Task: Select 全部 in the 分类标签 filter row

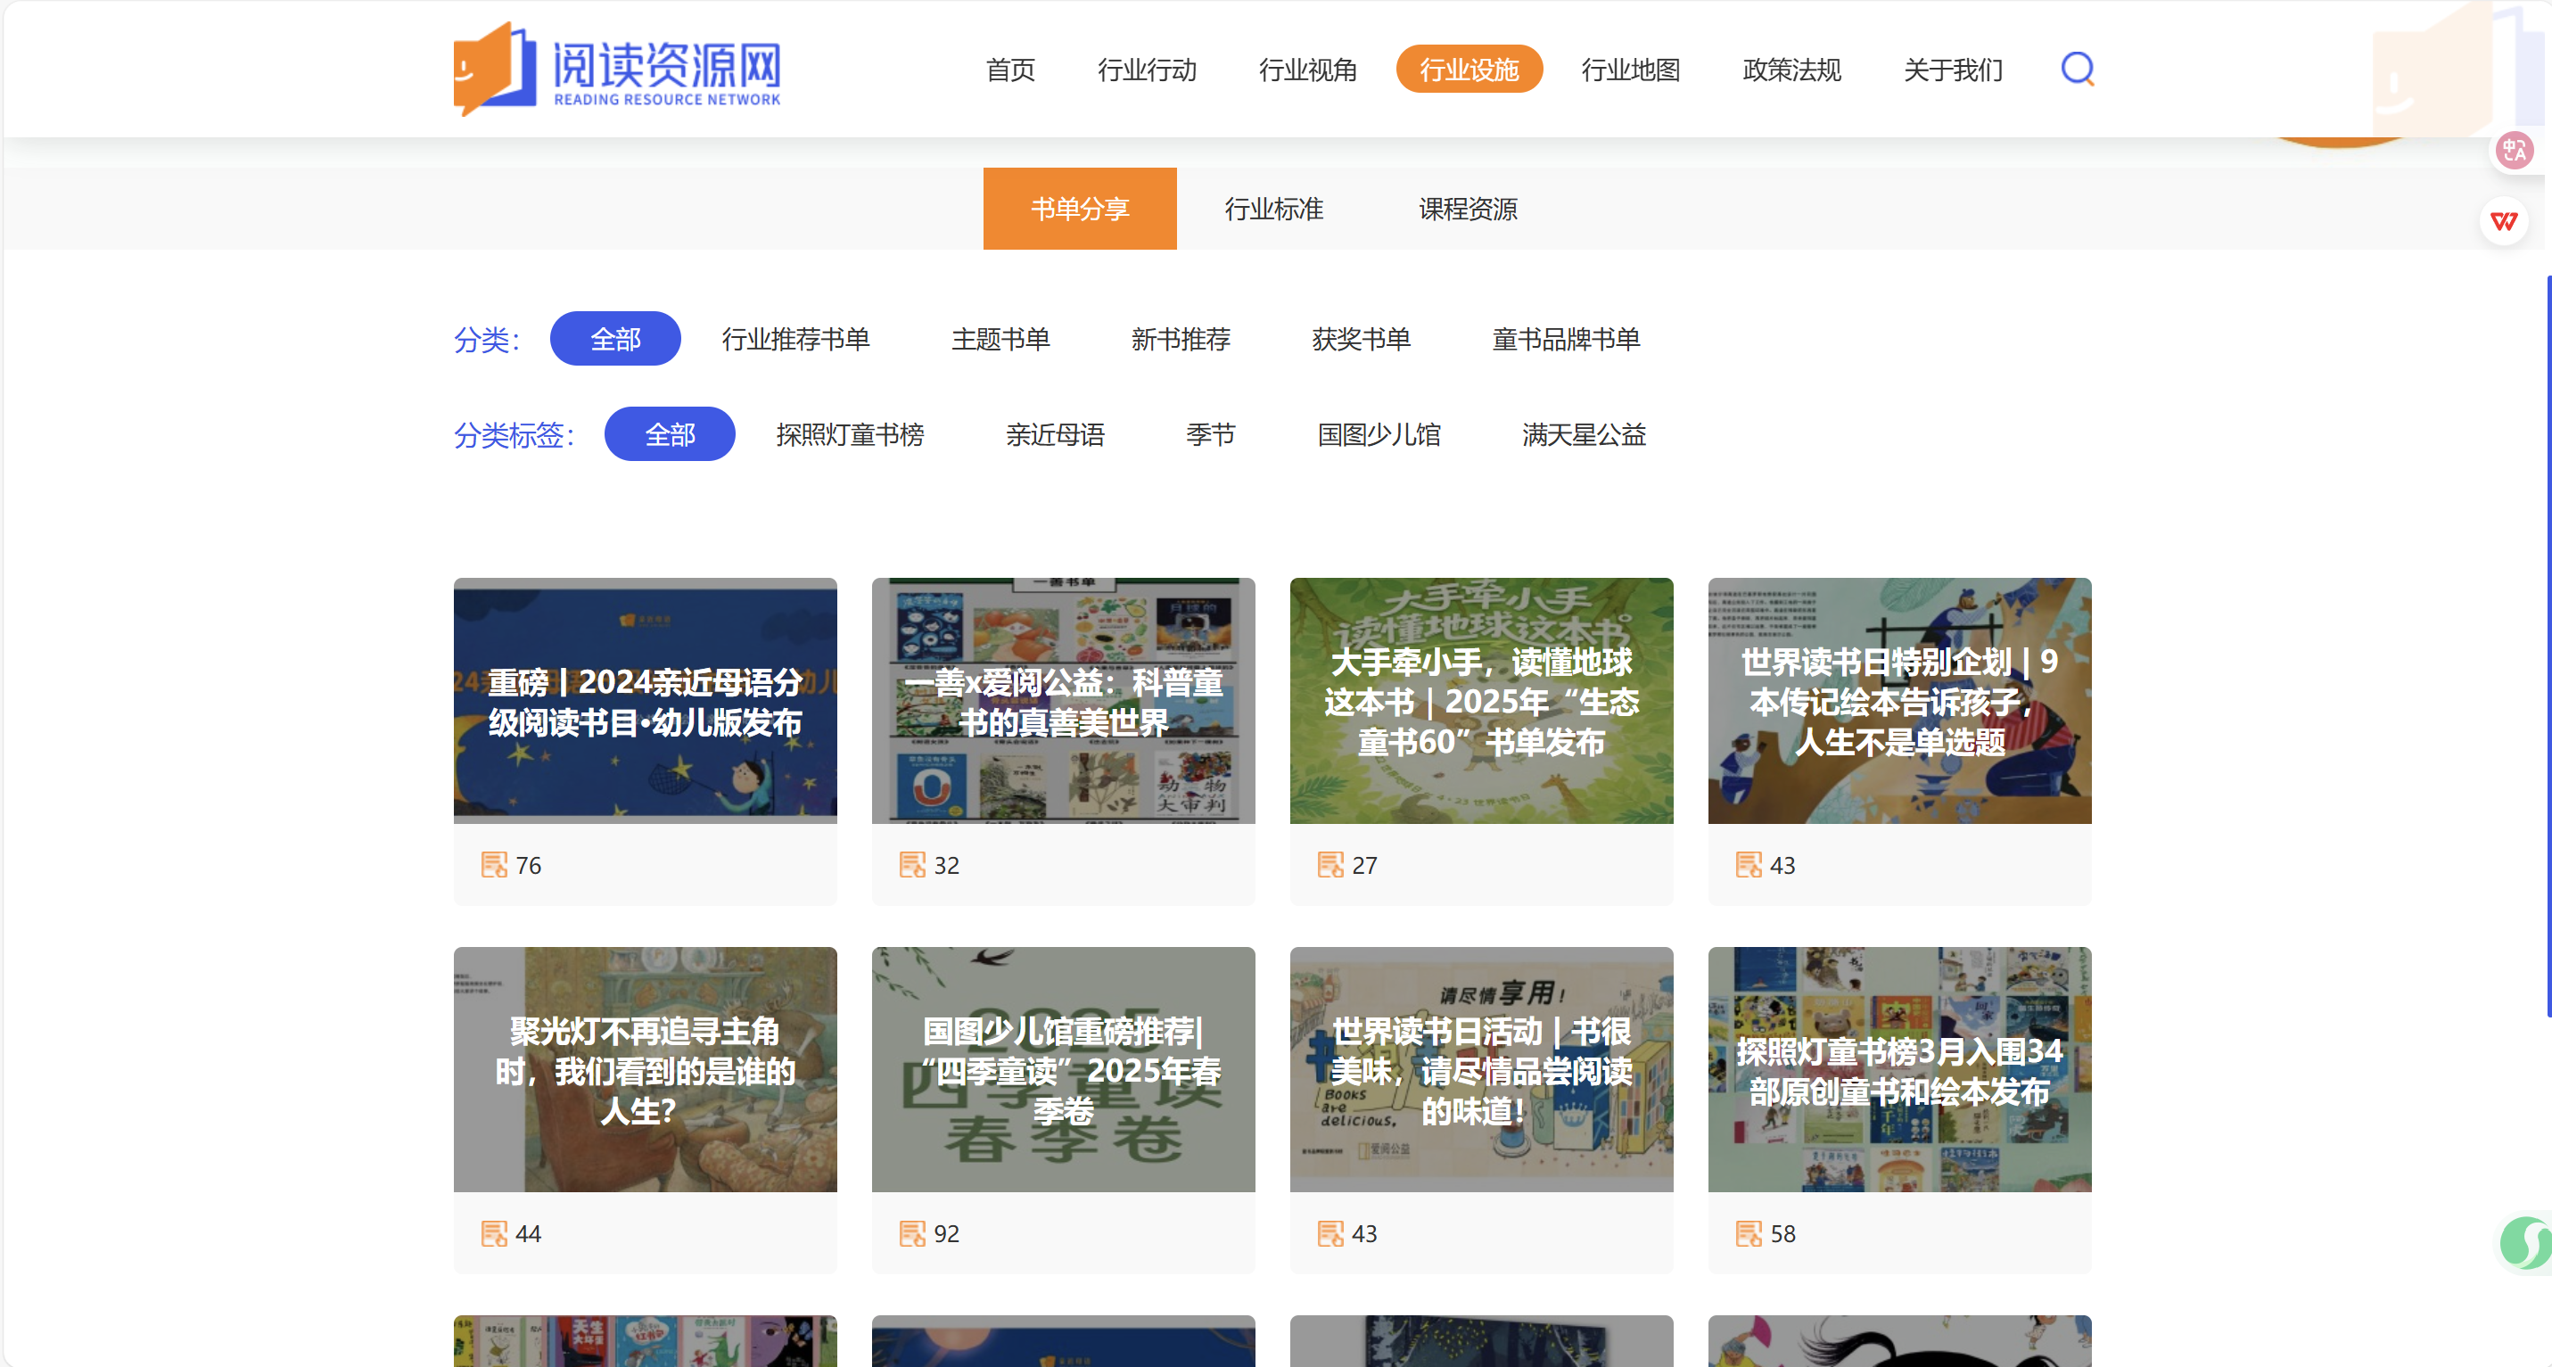Action: (670, 434)
